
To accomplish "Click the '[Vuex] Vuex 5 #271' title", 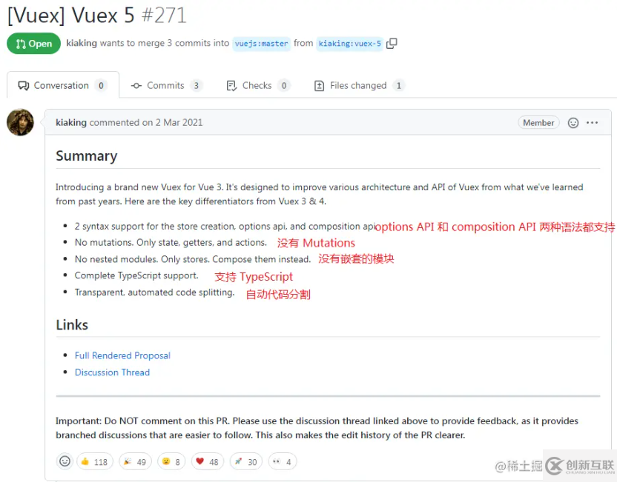I will pos(97,16).
